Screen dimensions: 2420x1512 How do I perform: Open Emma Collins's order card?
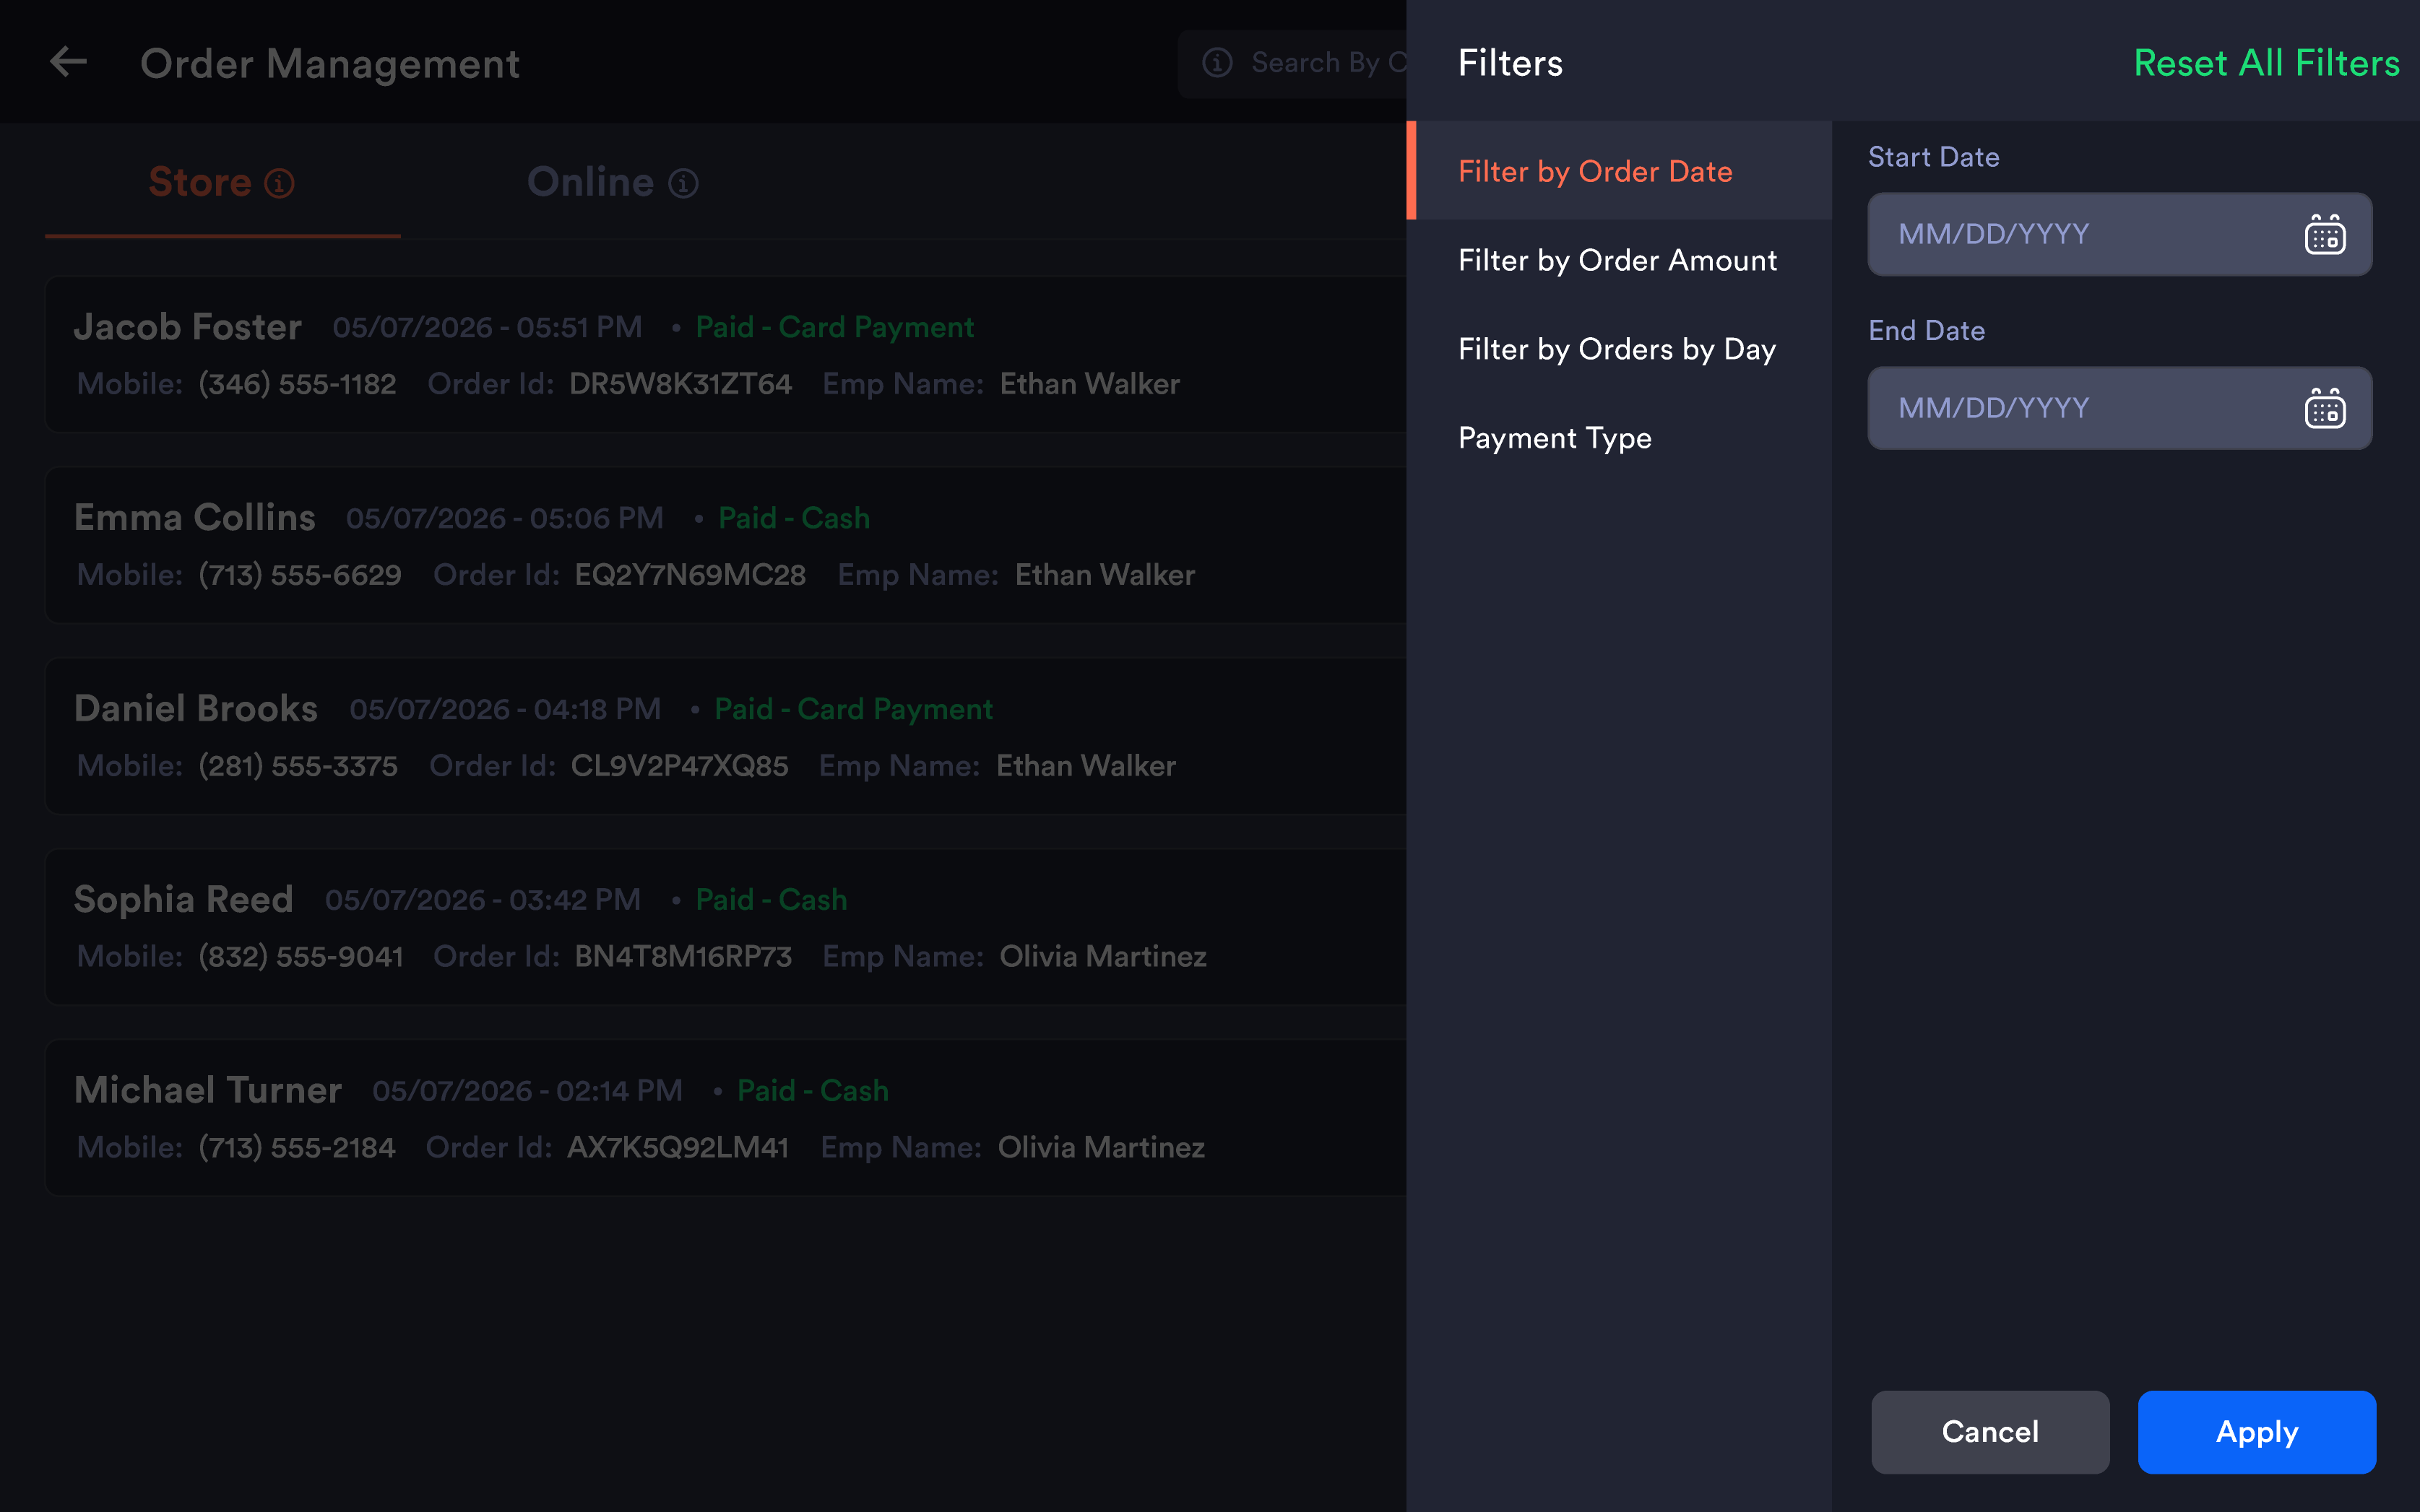(725, 545)
